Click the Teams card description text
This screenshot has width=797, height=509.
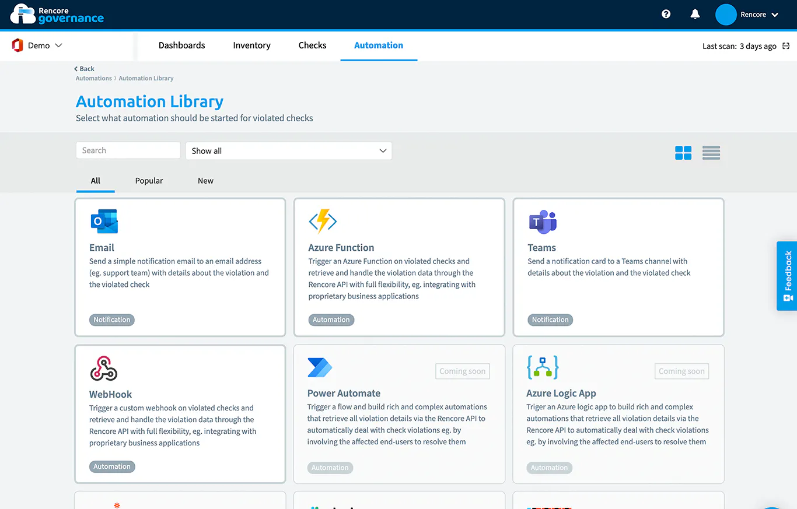coord(609,267)
